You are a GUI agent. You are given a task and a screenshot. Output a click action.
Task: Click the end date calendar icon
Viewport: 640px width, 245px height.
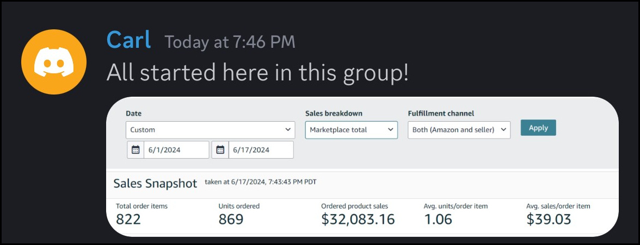pos(220,150)
